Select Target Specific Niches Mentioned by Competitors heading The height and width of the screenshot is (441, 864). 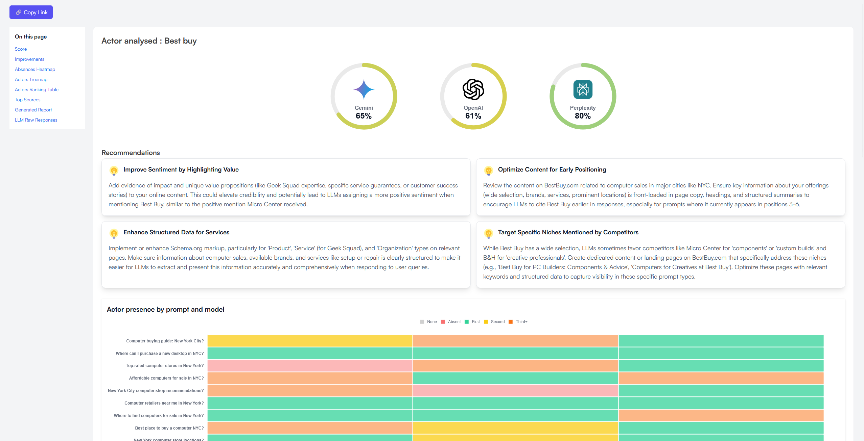(x=568, y=232)
